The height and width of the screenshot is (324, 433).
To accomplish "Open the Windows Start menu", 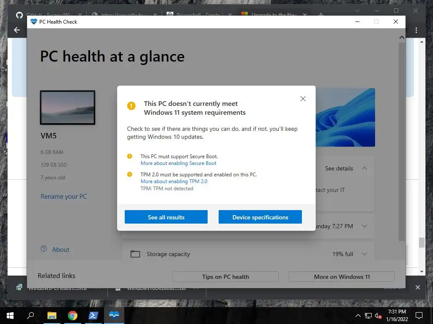I will [10, 316].
